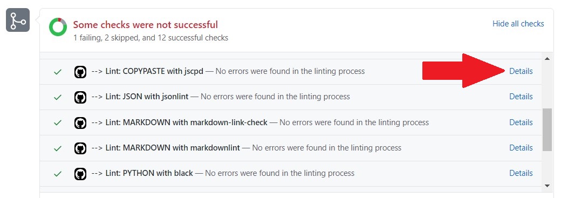The width and height of the screenshot is (568, 198).
Task: Click green checkmark of PYTHON black check
Action: 58,174
